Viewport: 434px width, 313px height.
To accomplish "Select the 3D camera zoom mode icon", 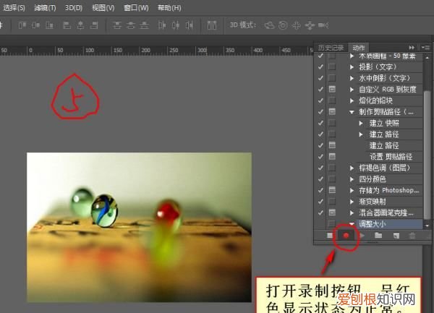I will tap(323, 25).
